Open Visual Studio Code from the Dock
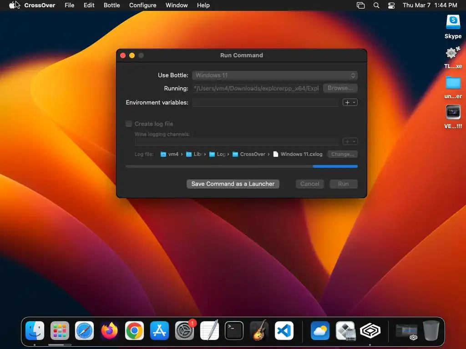This screenshot has width=466, height=349. 284,330
